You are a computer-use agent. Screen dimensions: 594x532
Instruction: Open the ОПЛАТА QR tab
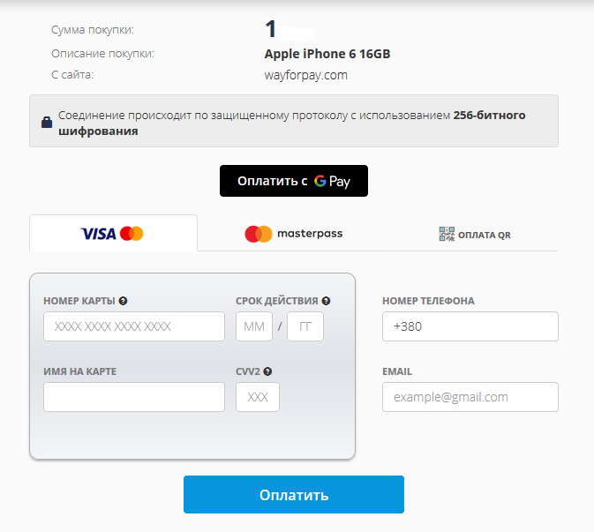pyautogui.click(x=474, y=233)
